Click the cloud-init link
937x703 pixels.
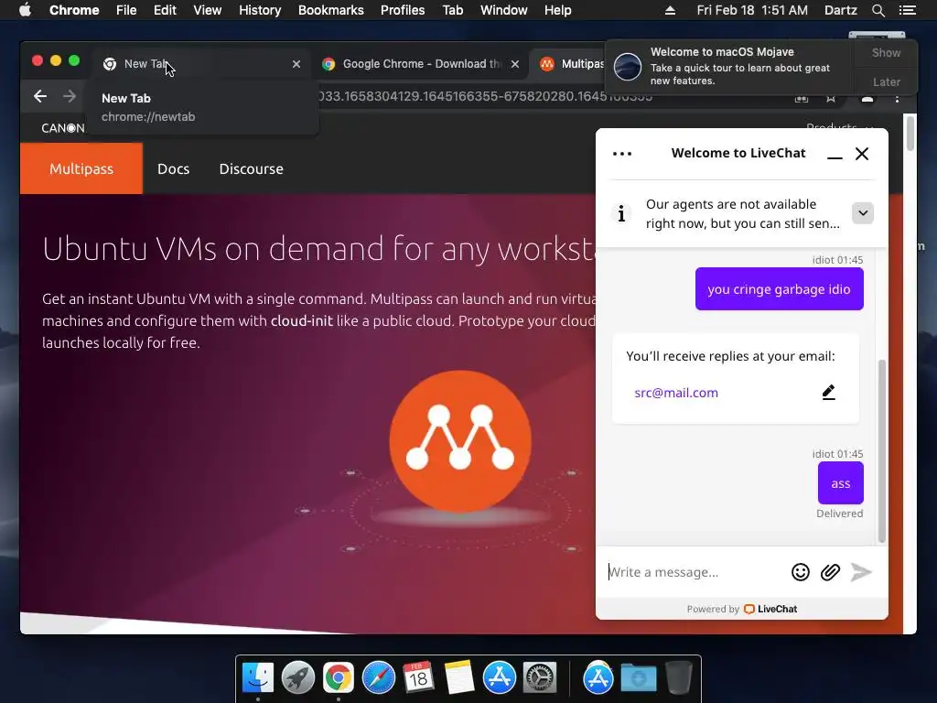tap(301, 321)
